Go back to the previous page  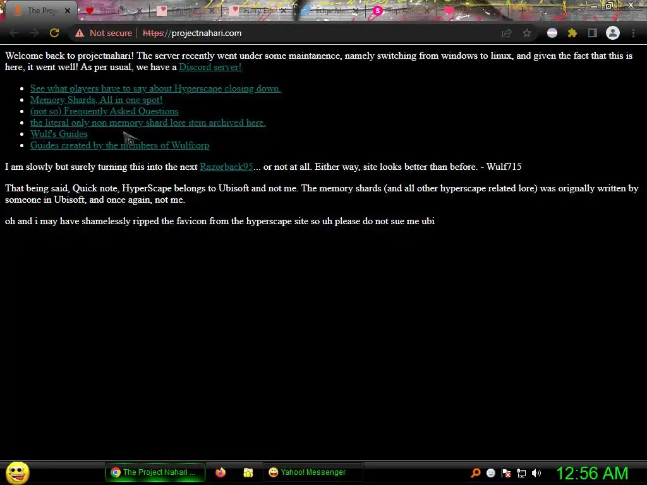click(x=14, y=33)
